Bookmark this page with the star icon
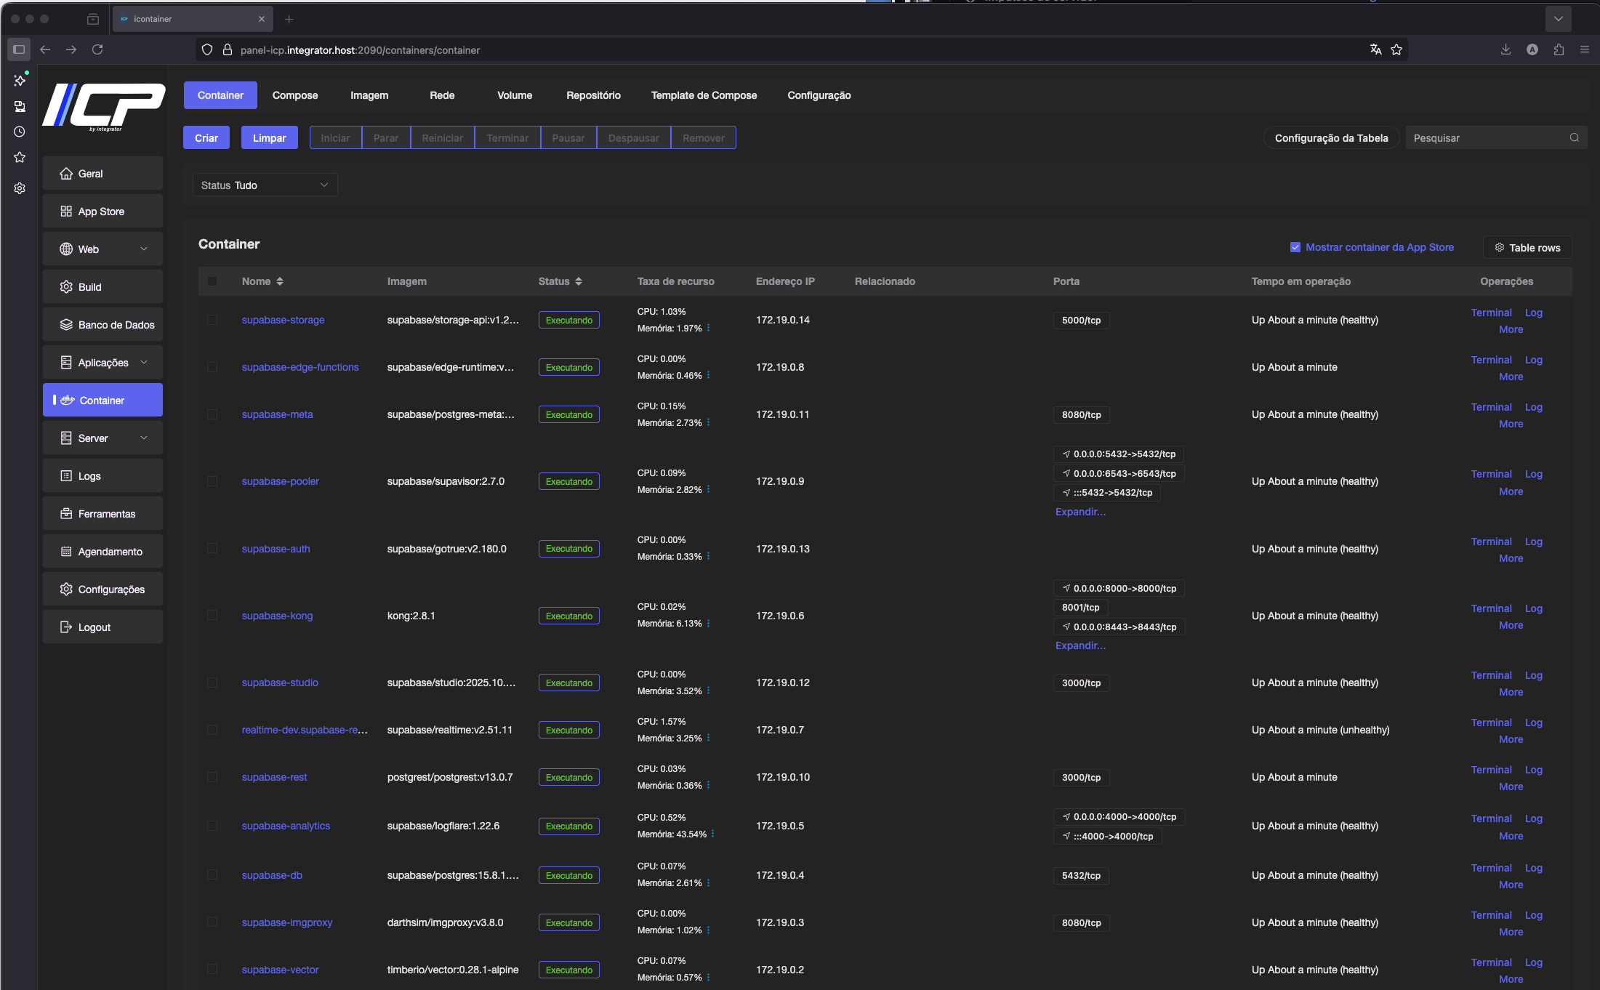Viewport: 1600px width, 990px height. pos(1396,49)
